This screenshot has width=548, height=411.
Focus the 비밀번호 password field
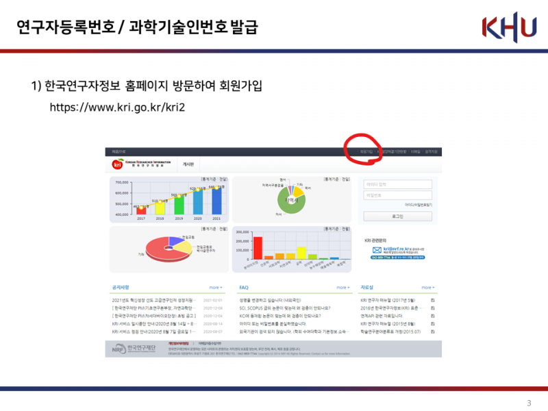pyautogui.click(x=397, y=195)
